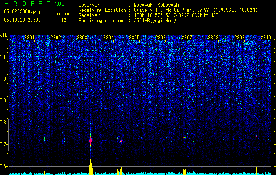Click the echo spot beneath the 2307 label
276x175 pixels.
[x=185, y=138]
